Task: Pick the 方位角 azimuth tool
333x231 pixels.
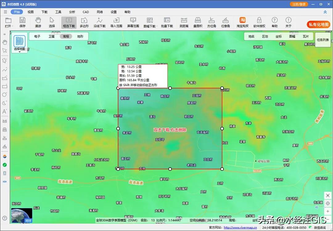Action: 212,22
